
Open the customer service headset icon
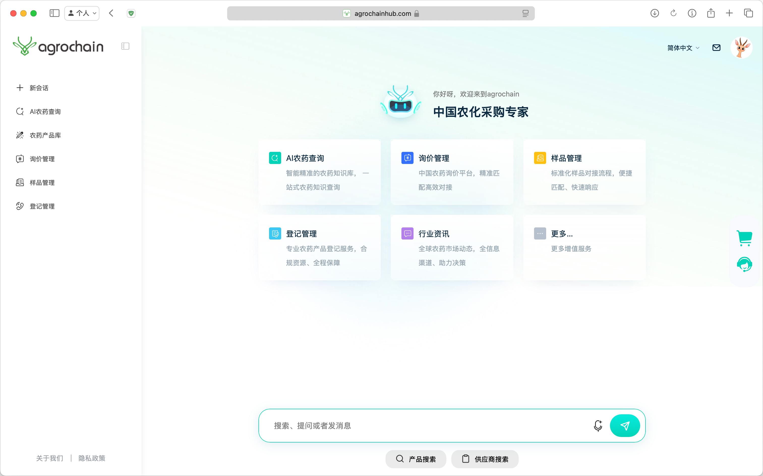point(744,264)
